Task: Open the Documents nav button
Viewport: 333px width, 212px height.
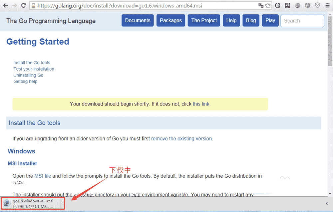Action: 138,21
